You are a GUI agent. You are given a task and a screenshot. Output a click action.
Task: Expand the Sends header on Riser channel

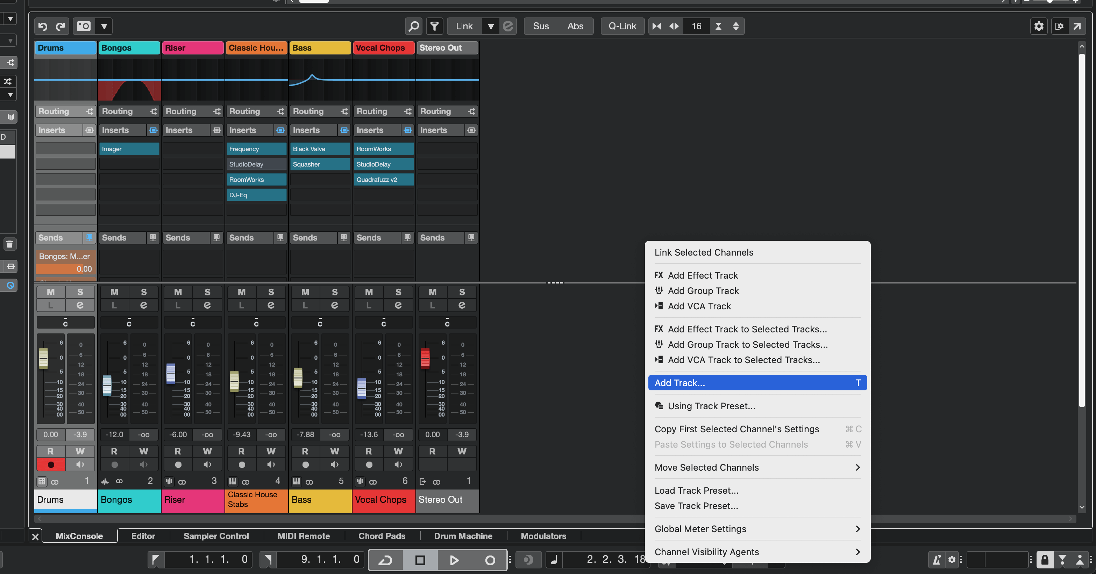point(187,238)
